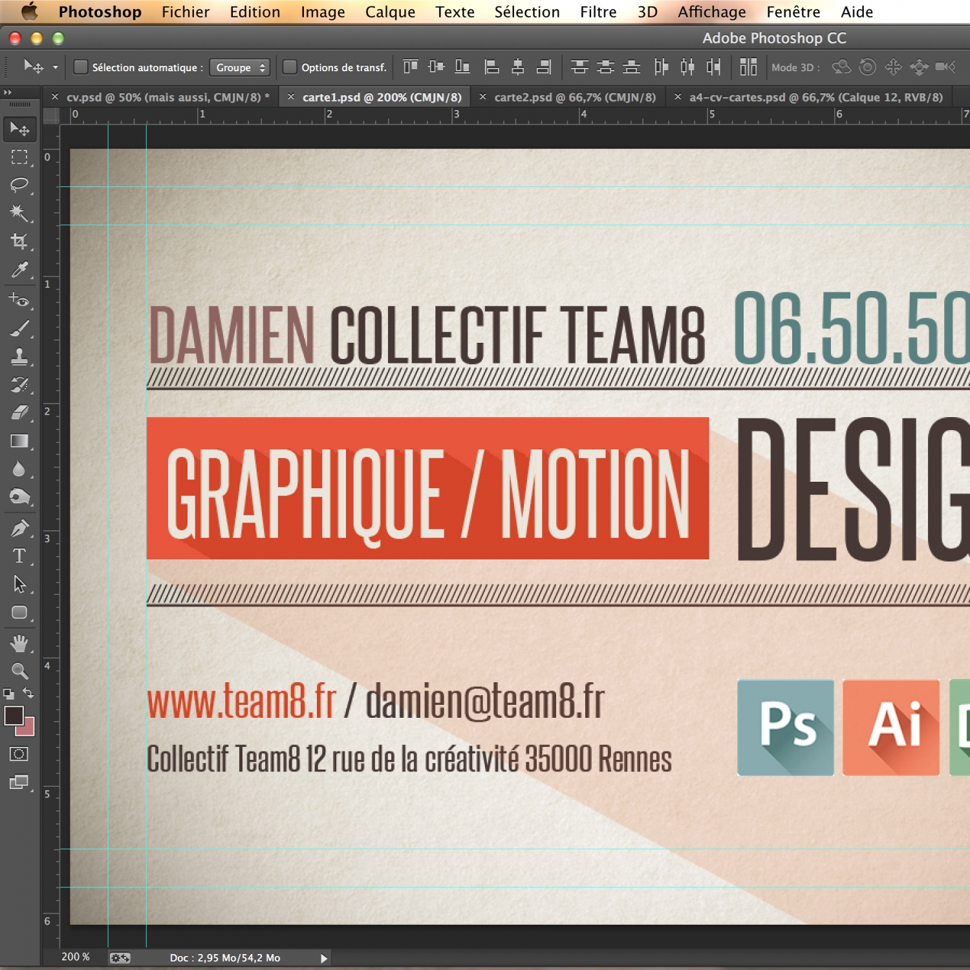Open Move tool preset picker arrow

click(x=56, y=67)
